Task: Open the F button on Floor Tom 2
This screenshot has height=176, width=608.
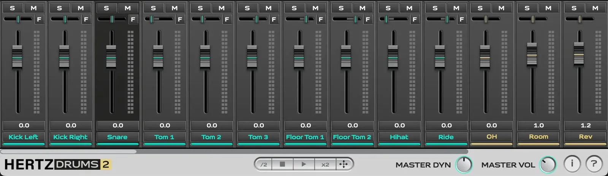Action: (368, 19)
